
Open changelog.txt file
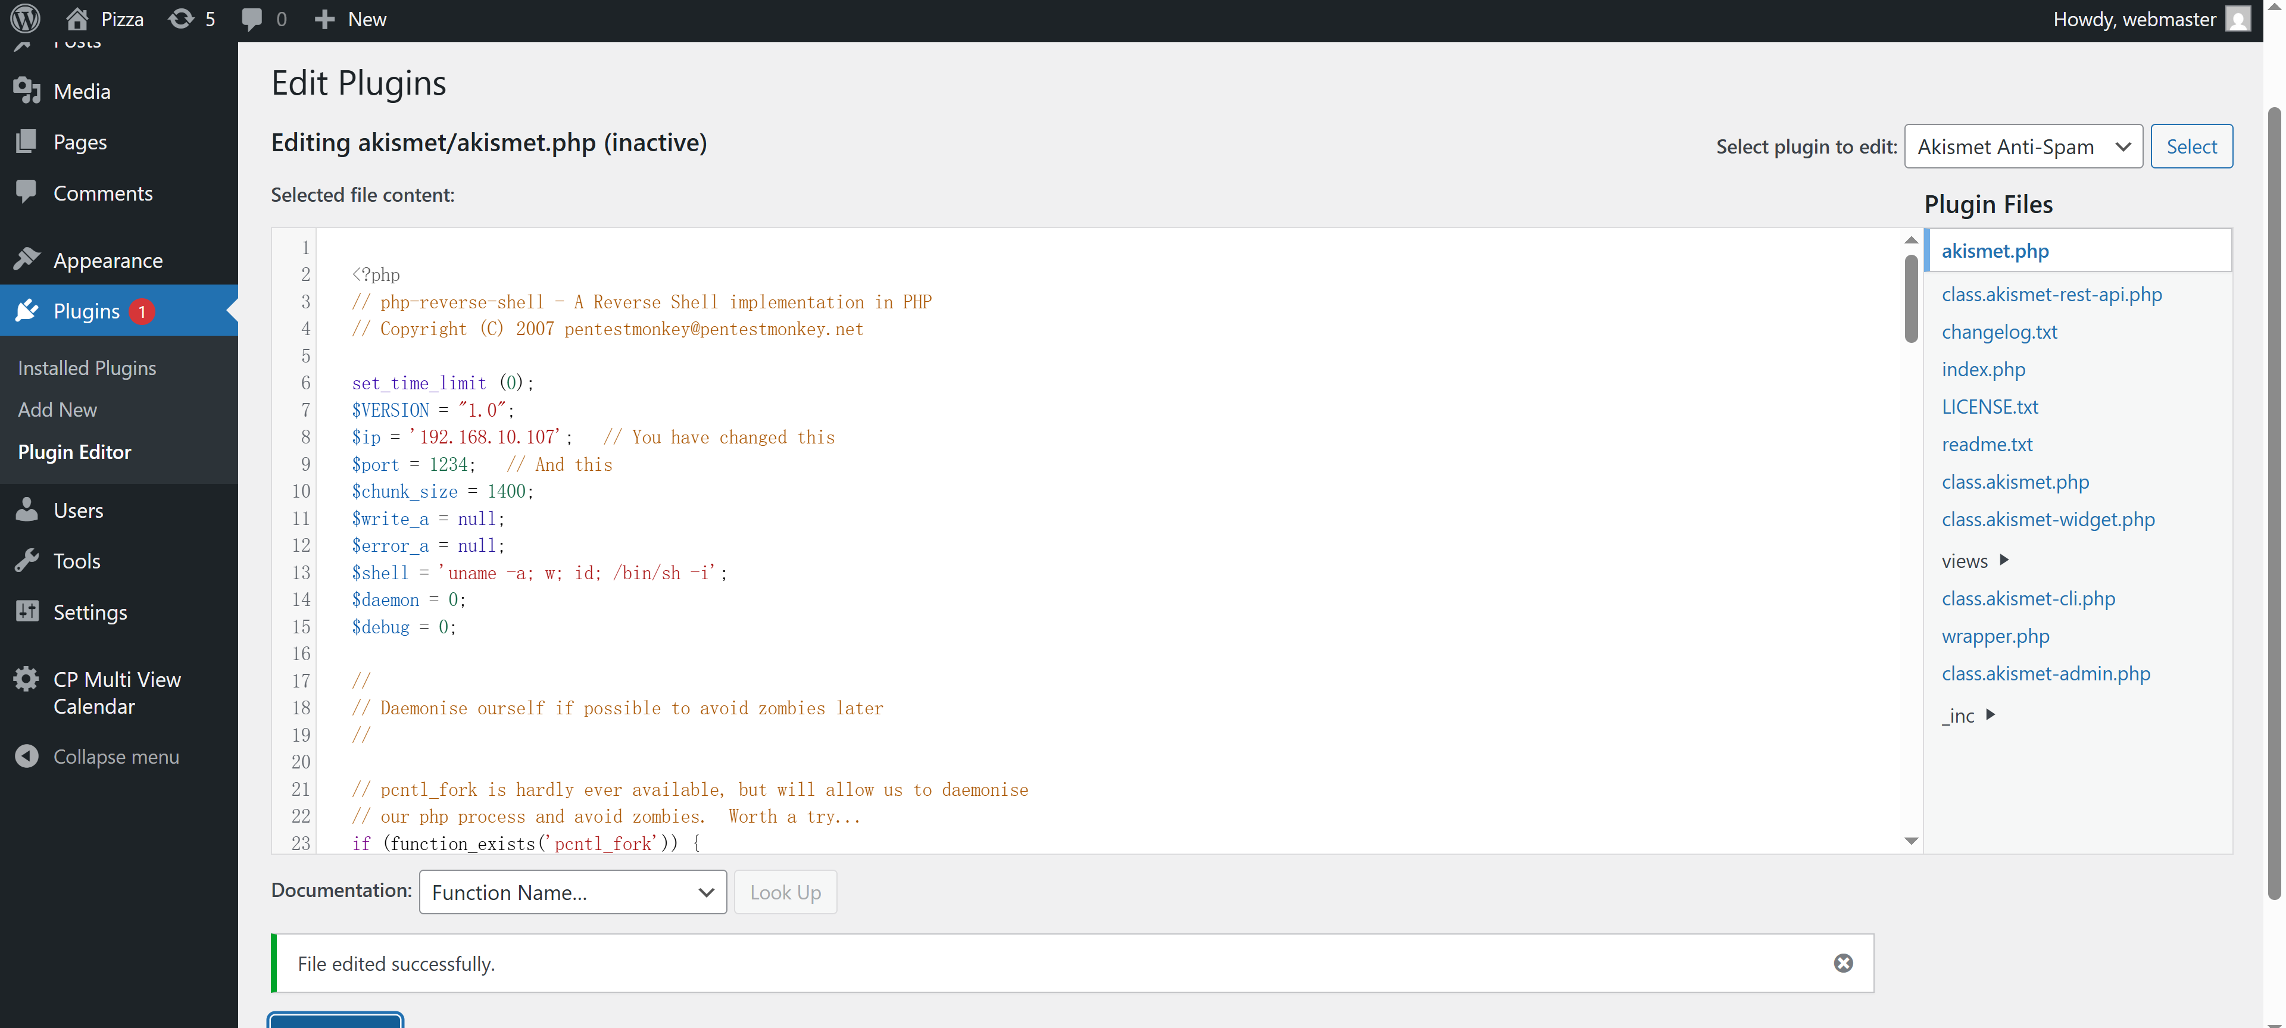point(1998,332)
